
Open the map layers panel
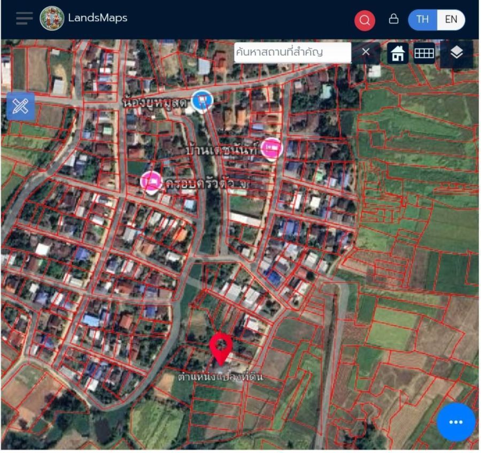(456, 52)
